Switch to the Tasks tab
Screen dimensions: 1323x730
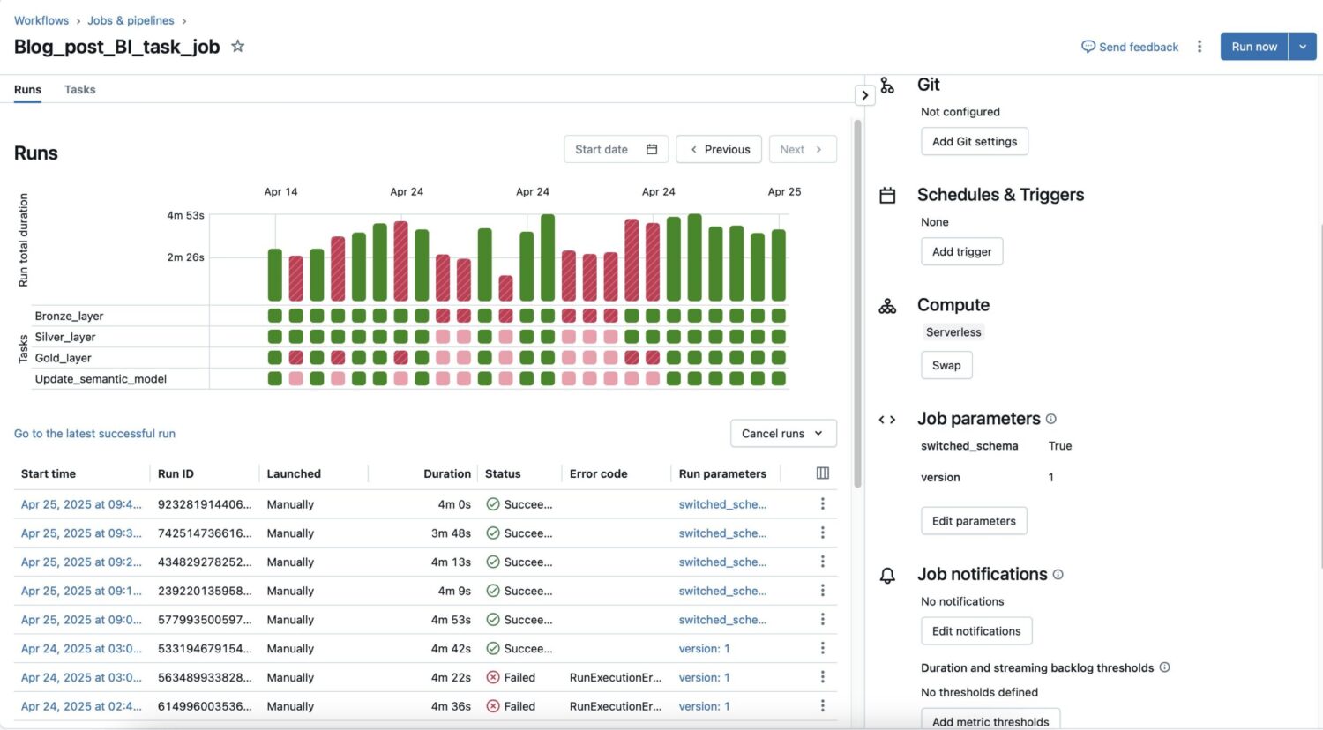click(x=79, y=89)
